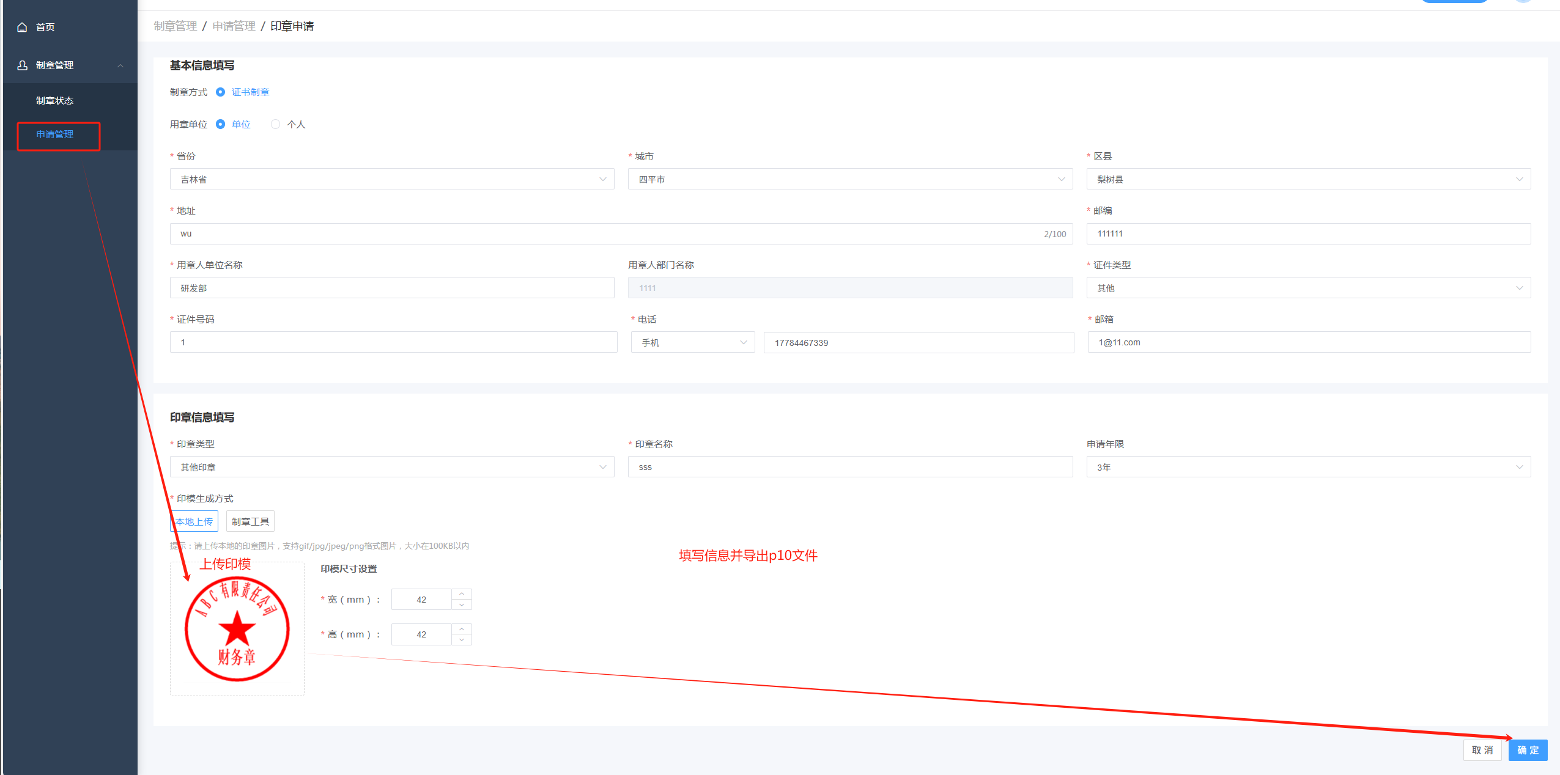This screenshot has width=1560, height=775.
Task: Choose the 个人 radio option
Action: coord(276,124)
